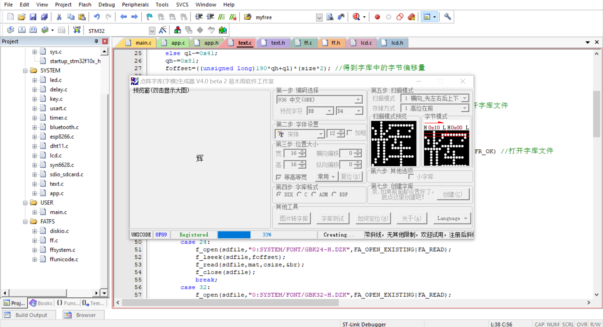Toggle the bookmark flag icon
Screen dimensions: 603x327
pyautogui.click(x=149, y=17)
